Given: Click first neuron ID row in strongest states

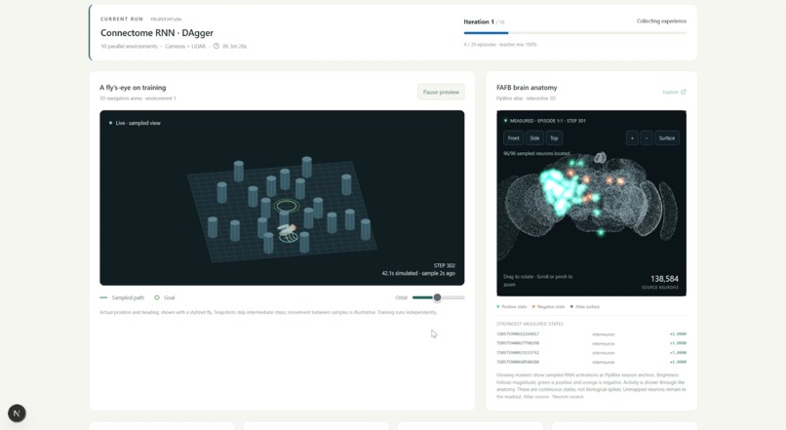Looking at the screenshot, I should tap(592, 333).
